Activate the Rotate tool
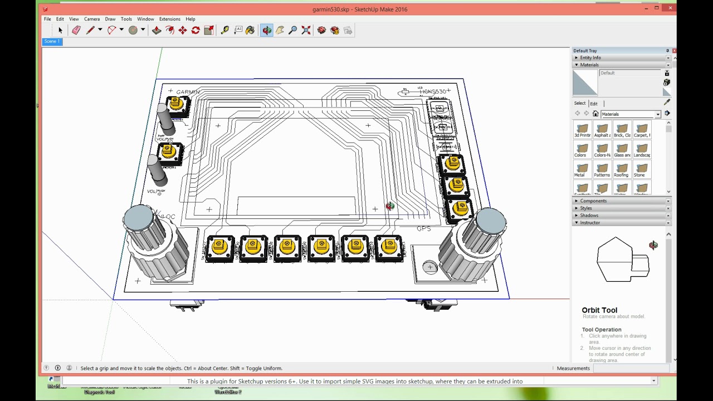The height and width of the screenshot is (401, 713). 196,30
